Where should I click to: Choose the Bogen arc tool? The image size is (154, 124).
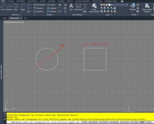(x=23, y=7)
